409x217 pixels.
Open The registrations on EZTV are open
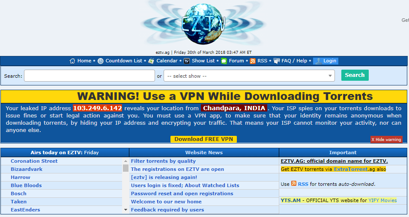coord(177,169)
